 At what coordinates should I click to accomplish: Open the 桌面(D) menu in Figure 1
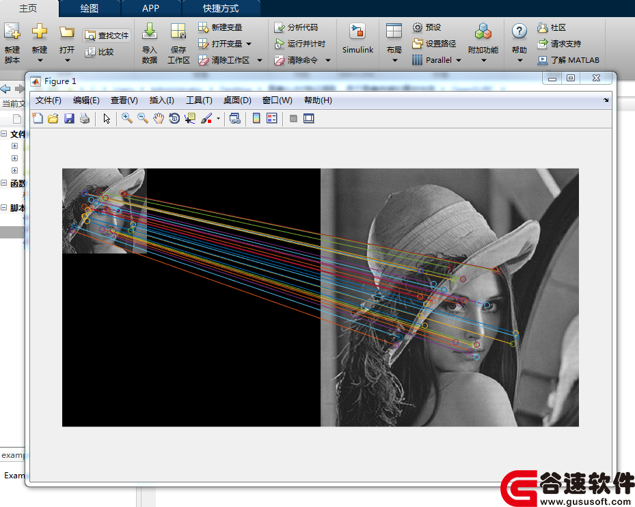(x=237, y=100)
